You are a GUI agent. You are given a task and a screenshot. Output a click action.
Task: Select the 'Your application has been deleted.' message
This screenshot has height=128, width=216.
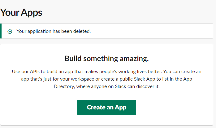(54, 31)
